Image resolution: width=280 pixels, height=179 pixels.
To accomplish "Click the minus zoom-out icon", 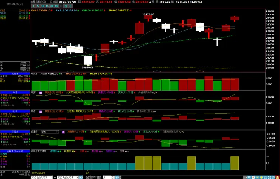I will 257,177.
